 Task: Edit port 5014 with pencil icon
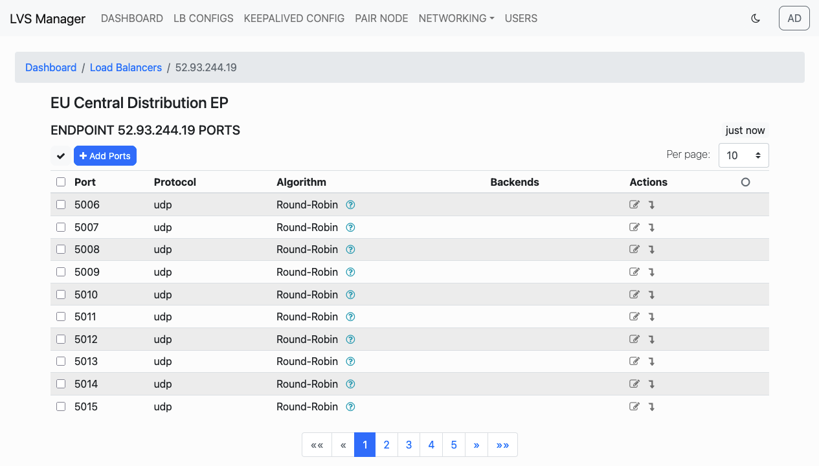[x=634, y=384]
